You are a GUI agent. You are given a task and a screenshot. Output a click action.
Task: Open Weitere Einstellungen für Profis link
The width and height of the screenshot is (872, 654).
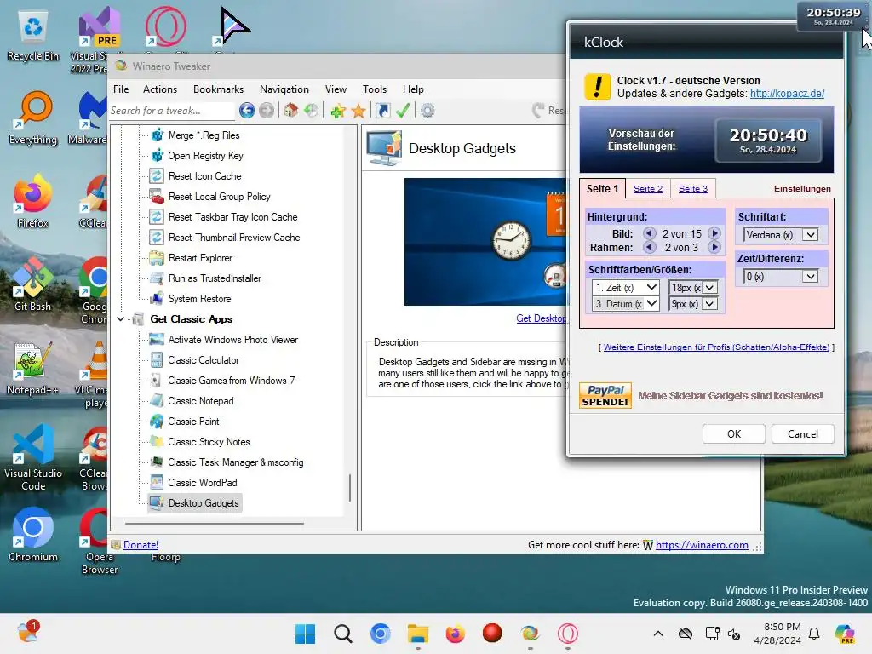pyautogui.click(x=716, y=347)
